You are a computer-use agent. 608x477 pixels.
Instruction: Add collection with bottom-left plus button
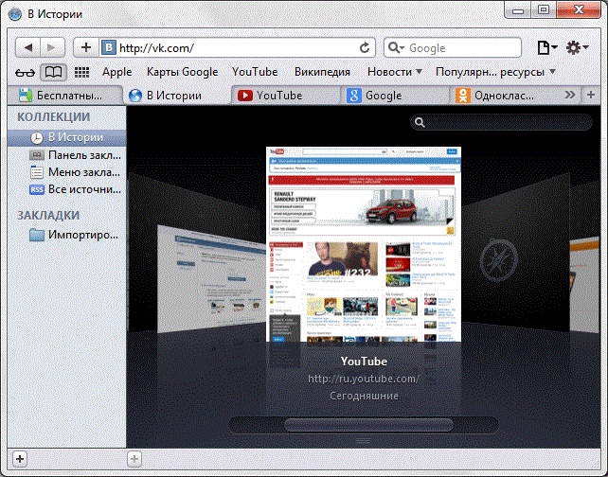tap(20, 459)
